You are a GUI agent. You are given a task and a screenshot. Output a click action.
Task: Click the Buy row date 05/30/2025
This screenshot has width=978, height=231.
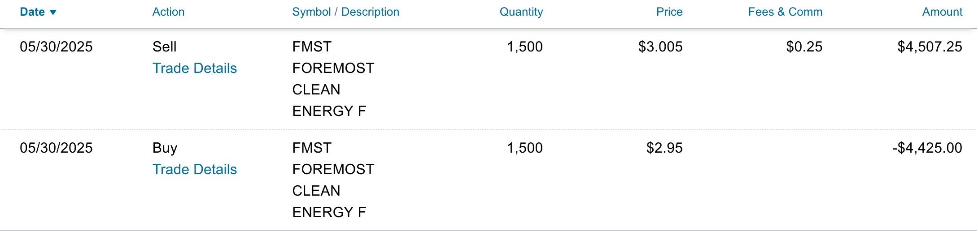pos(56,148)
